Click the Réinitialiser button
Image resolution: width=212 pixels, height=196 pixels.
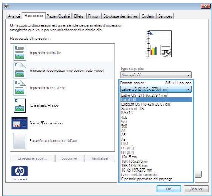100,158
